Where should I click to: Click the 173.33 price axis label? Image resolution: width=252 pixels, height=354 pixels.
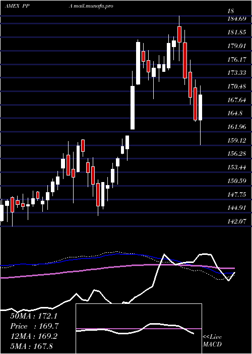[x=237, y=73]
